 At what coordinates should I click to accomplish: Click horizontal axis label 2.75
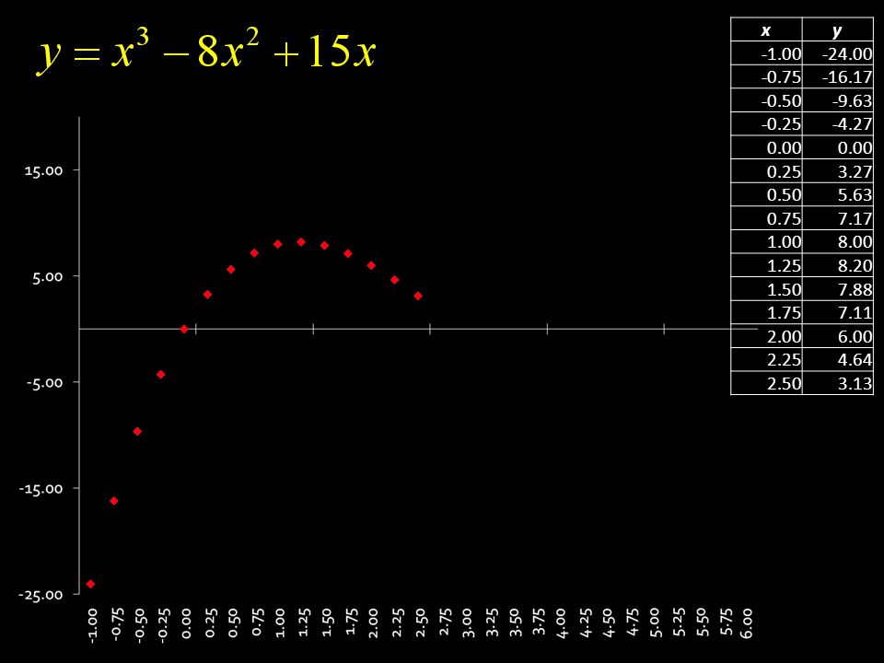[x=445, y=622]
